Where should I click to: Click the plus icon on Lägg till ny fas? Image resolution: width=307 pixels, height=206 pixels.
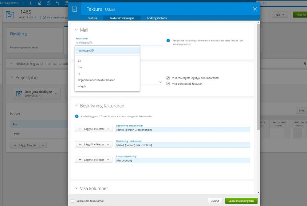[15, 145]
